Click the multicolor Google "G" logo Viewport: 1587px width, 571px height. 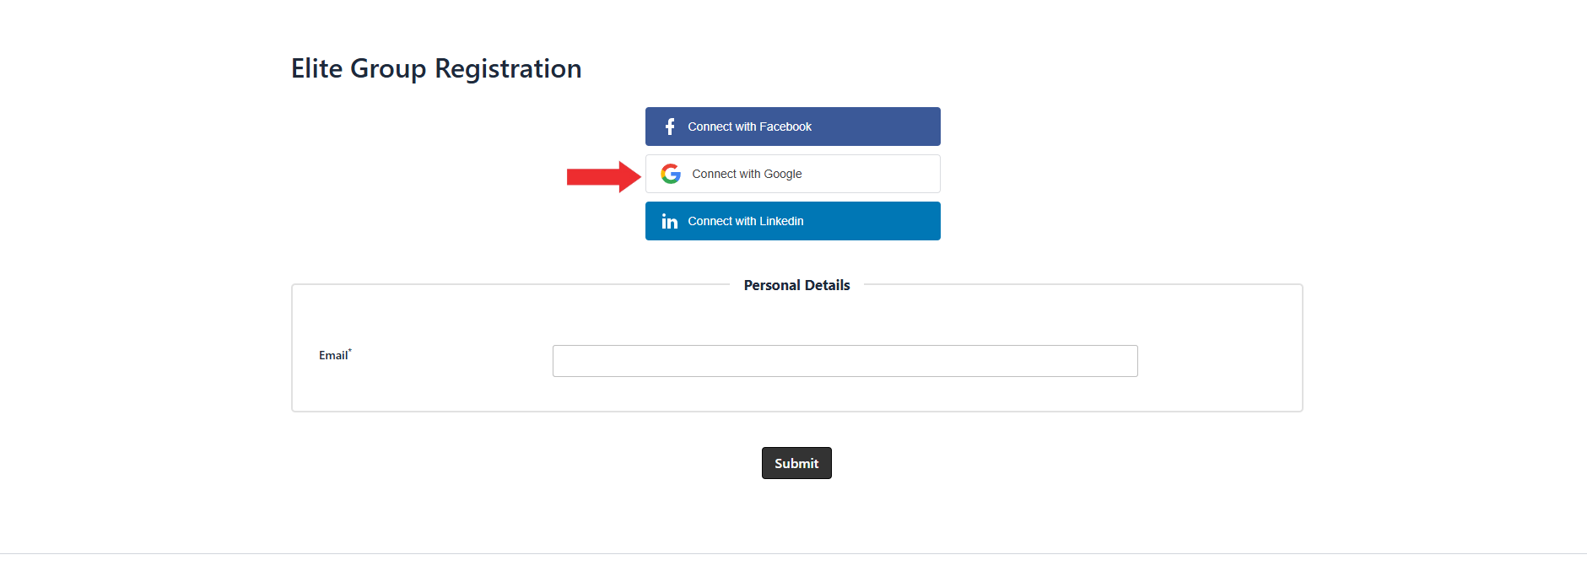(x=671, y=174)
